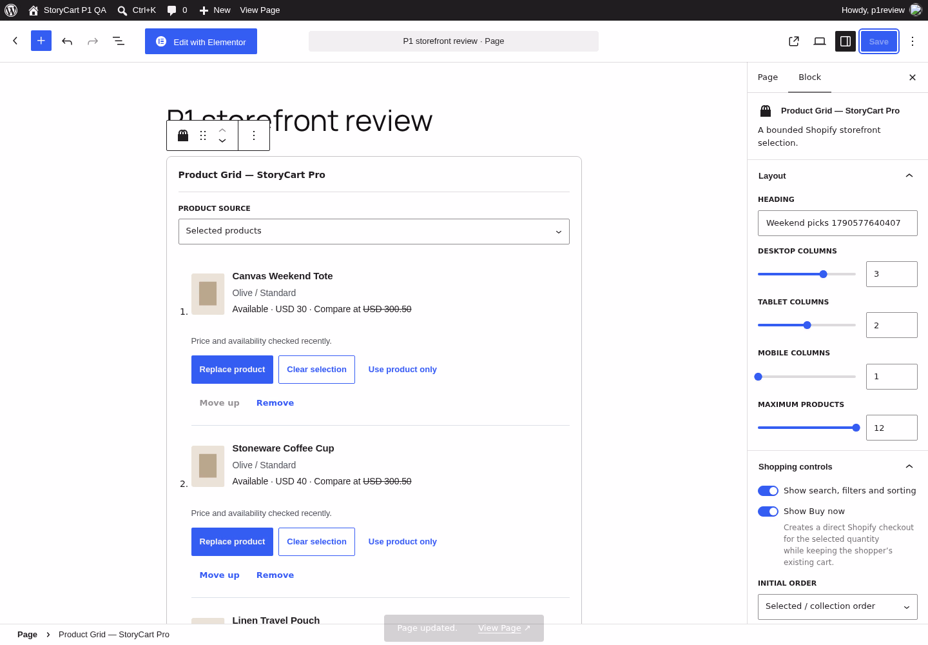Open the Product Source dropdown
The image size is (928, 645).
click(374, 232)
